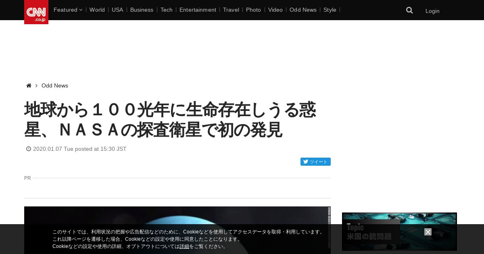
Task: Expand the Featured dropdown menu
Action: [68, 10]
